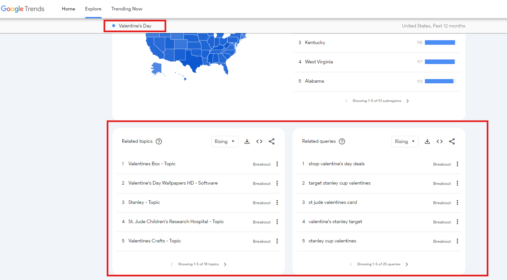The height and width of the screenshot is (280, 507).
Task: Open more options for shop valentine's deals query
Action: (457, 164)
